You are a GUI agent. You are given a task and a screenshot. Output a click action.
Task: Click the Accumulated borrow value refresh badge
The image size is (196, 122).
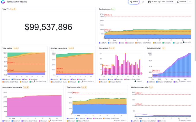(26, 87)
